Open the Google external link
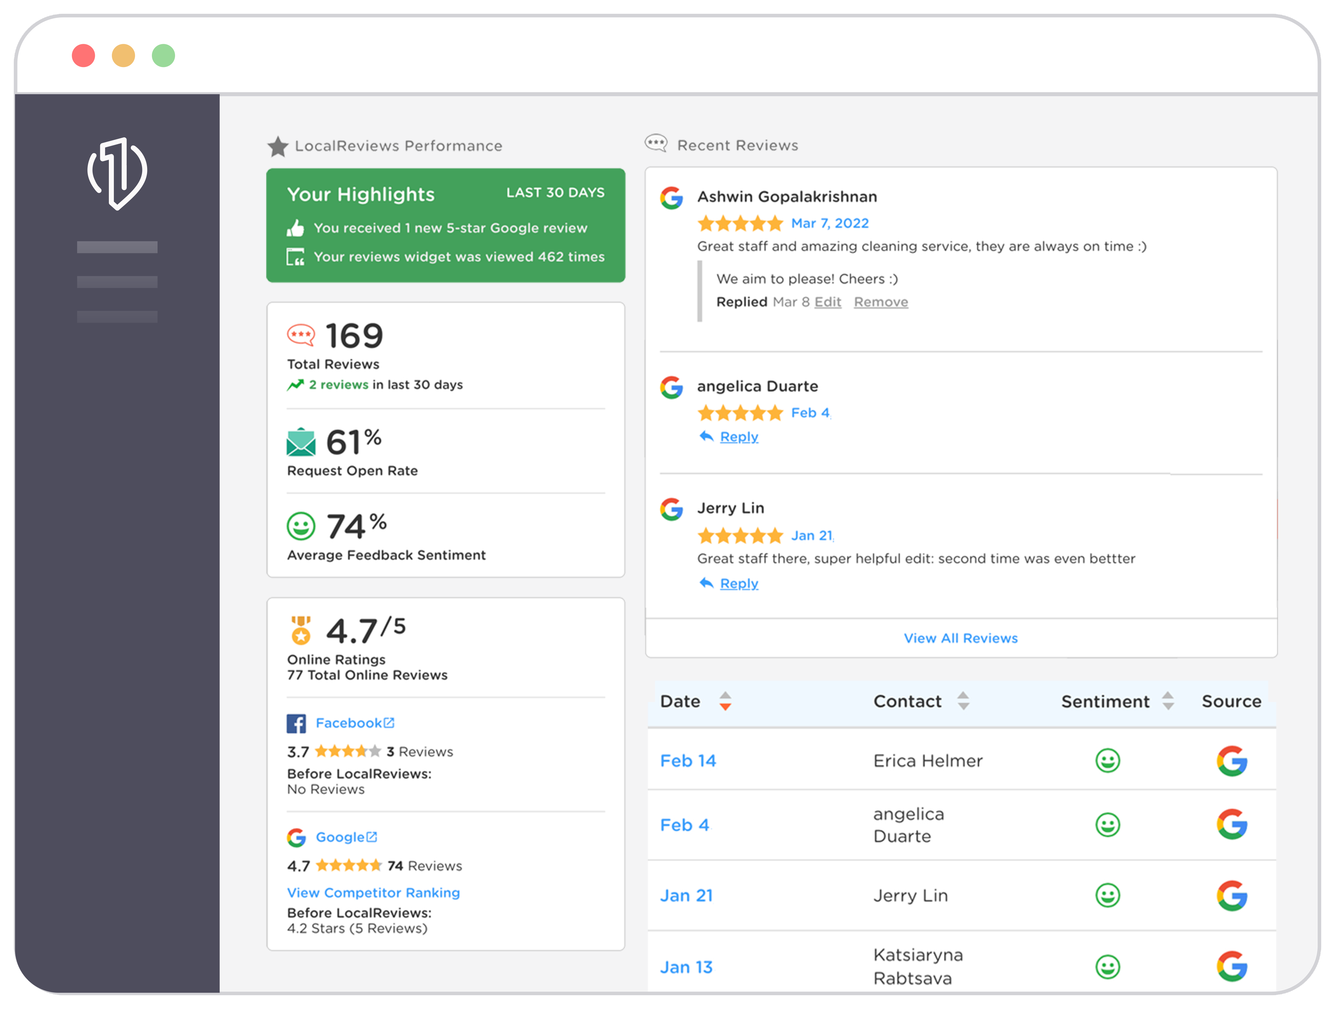The image size is (1335, 1009). tap(347, 837)
